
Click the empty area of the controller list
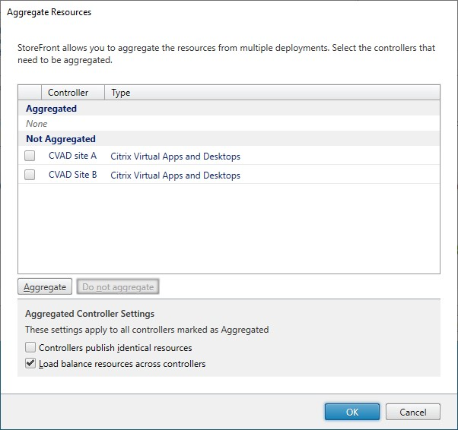click(228, 228)
